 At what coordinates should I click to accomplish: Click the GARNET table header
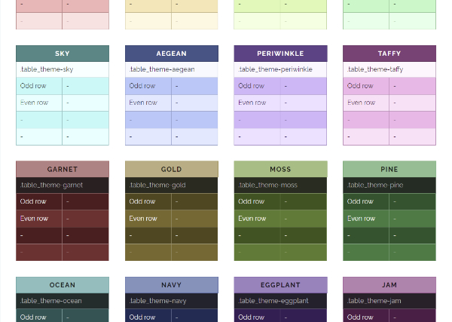pos(63,170)
